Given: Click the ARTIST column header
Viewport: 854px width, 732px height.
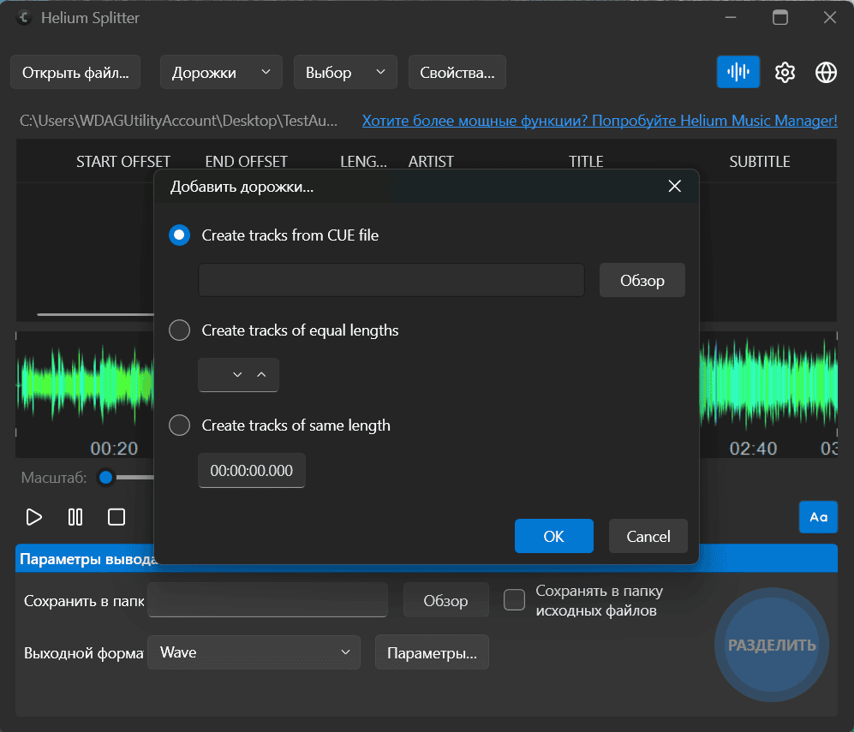Looking at the screenshot, I should point(431,162).
